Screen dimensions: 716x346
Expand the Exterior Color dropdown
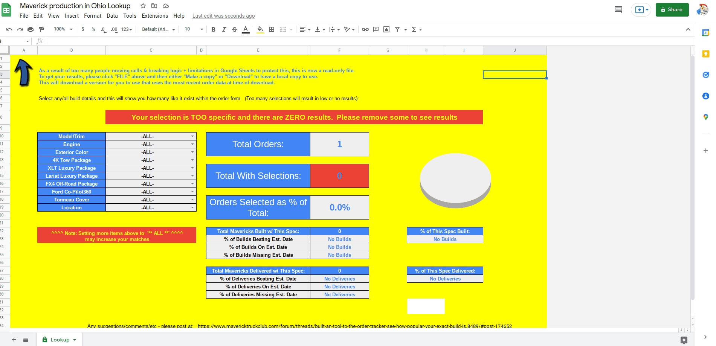click(192, 152)
